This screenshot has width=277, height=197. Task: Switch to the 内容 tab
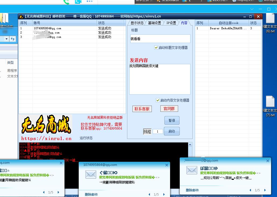[184, 23]
